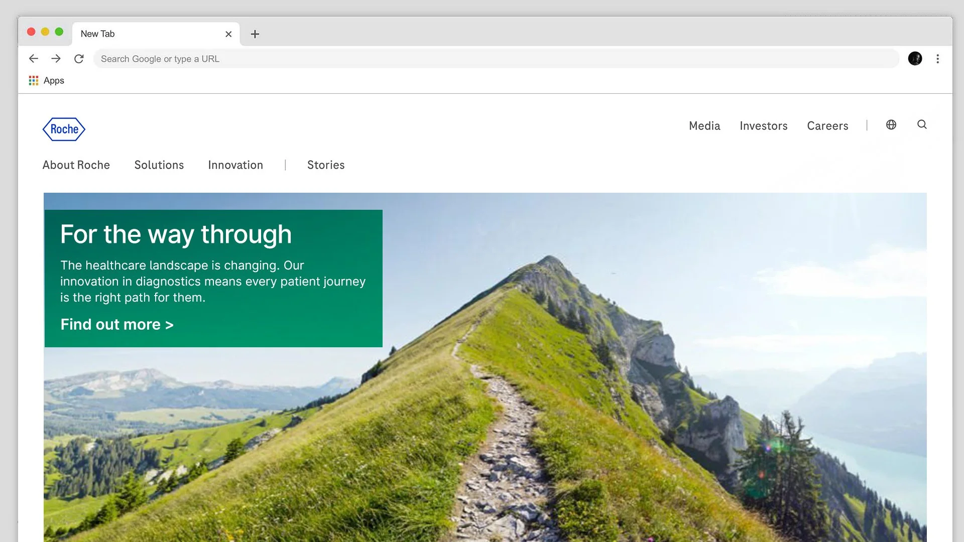Open a new tab with plus button
964x542 pixels.
tap(255, 34)
